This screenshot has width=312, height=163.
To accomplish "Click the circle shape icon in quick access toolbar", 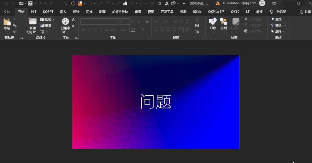I will [73, 3].
